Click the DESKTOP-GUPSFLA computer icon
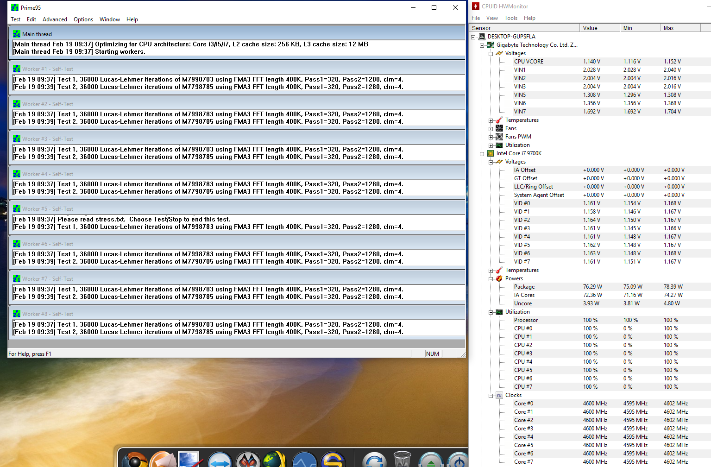This screenshot has width=711, height=467. pyautogui.click(x=482, y=37)
